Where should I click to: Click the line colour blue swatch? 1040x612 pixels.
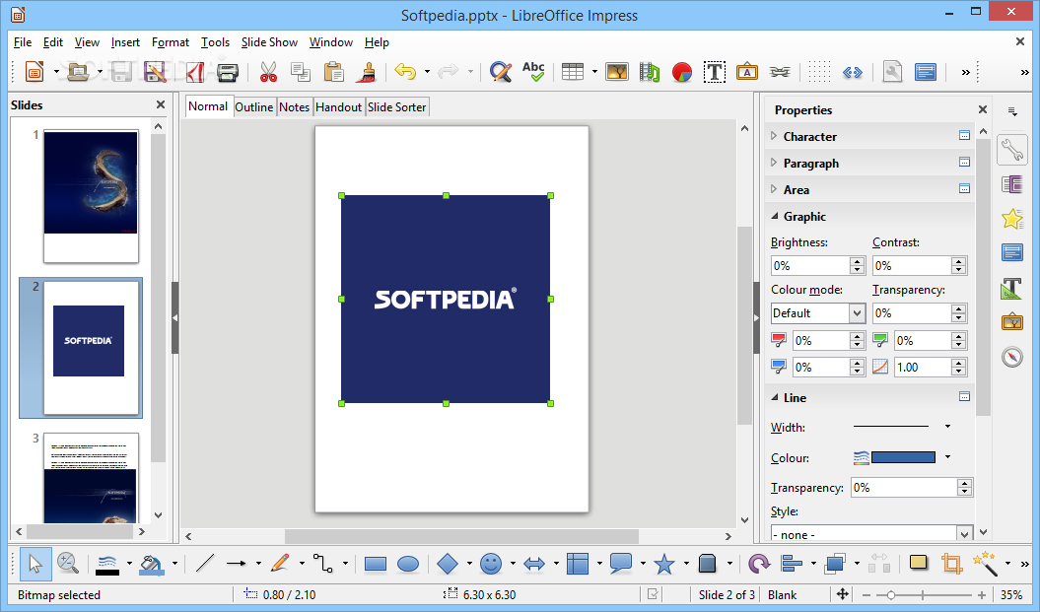tap(903, 457)
